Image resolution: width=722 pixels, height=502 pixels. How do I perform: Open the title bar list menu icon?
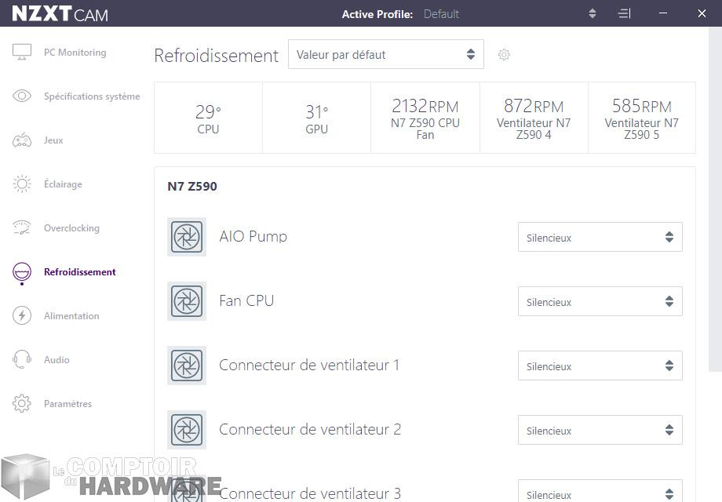coord(624,13)
